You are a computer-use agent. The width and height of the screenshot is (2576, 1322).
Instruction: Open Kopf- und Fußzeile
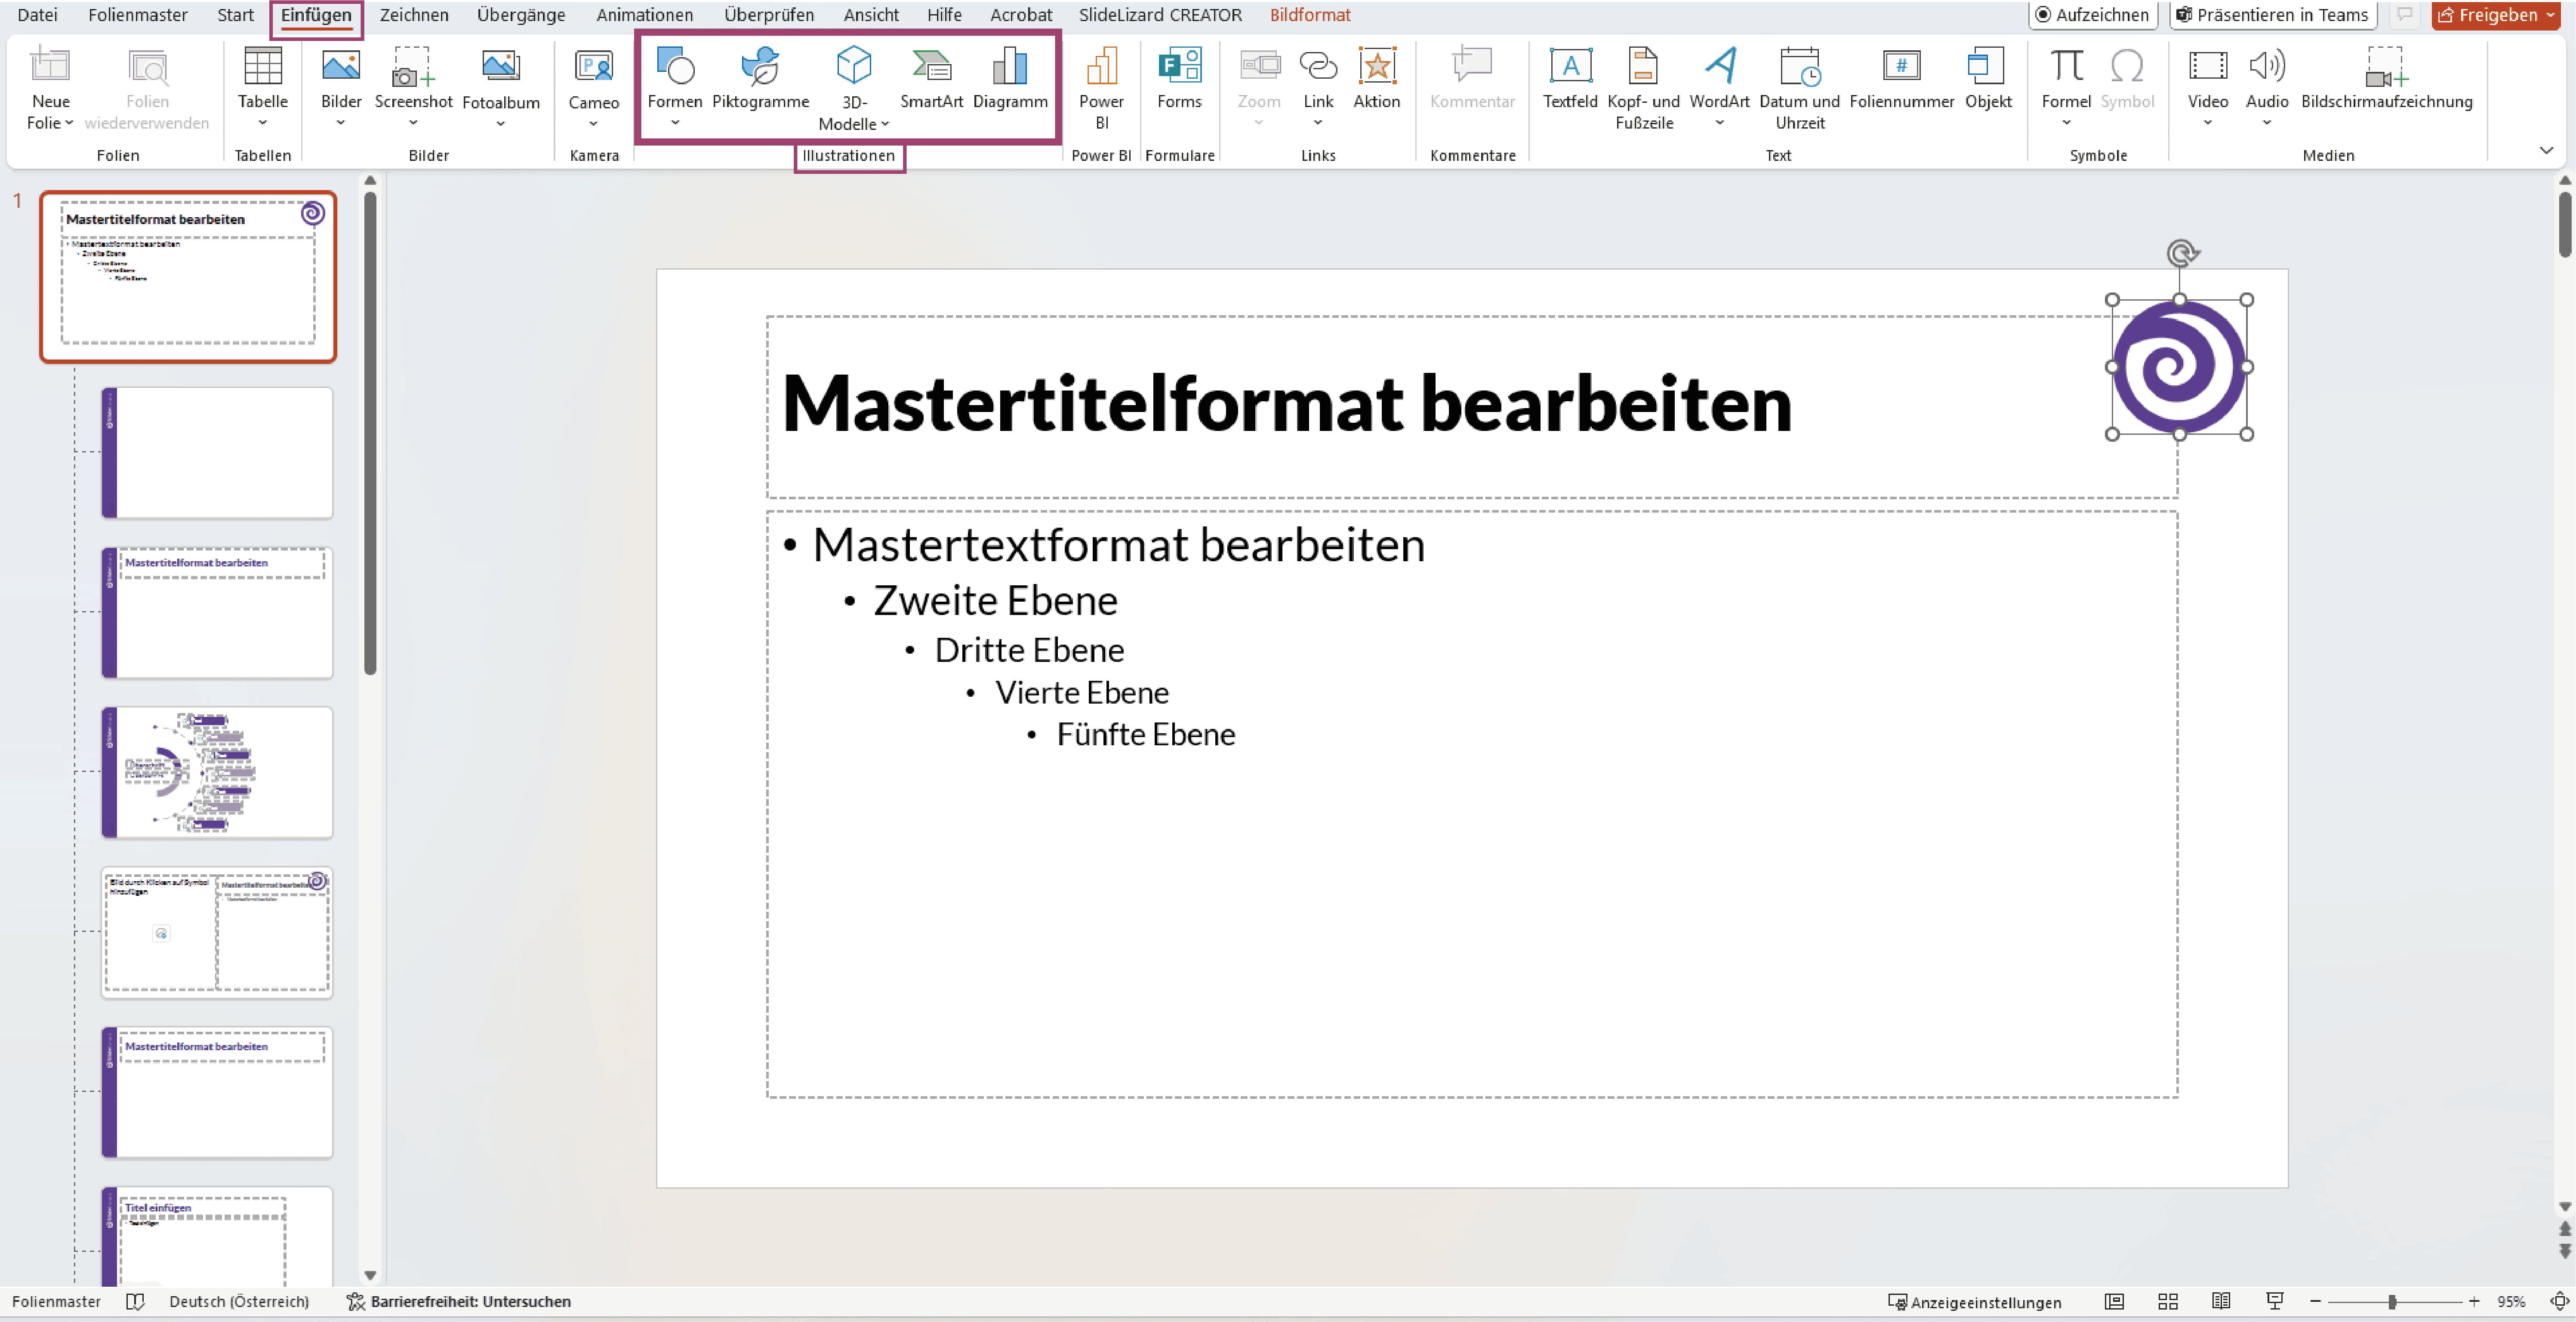tap(1643, 66)
